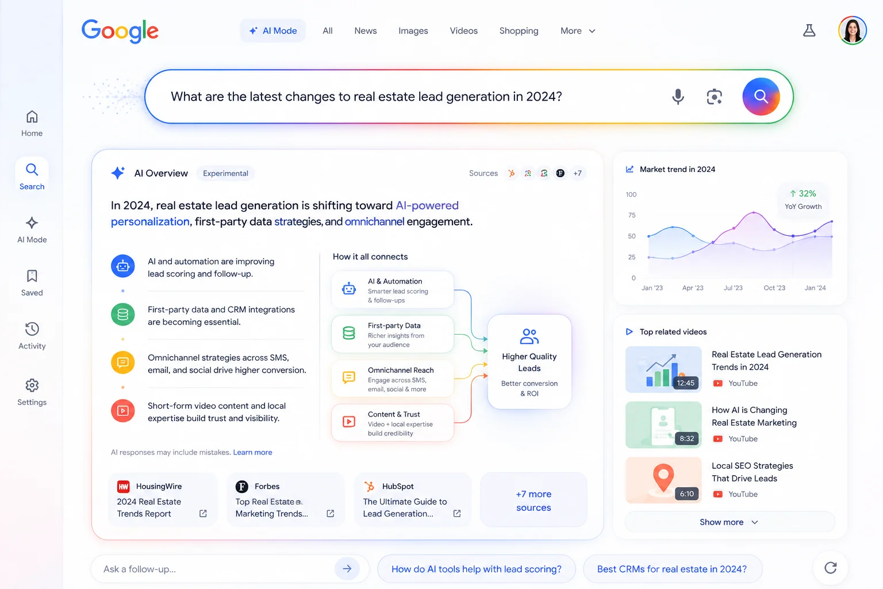Screen dimensions: 883x589
Task: Click the HubSpot source icon beside Sources
Action: point(512,173)
